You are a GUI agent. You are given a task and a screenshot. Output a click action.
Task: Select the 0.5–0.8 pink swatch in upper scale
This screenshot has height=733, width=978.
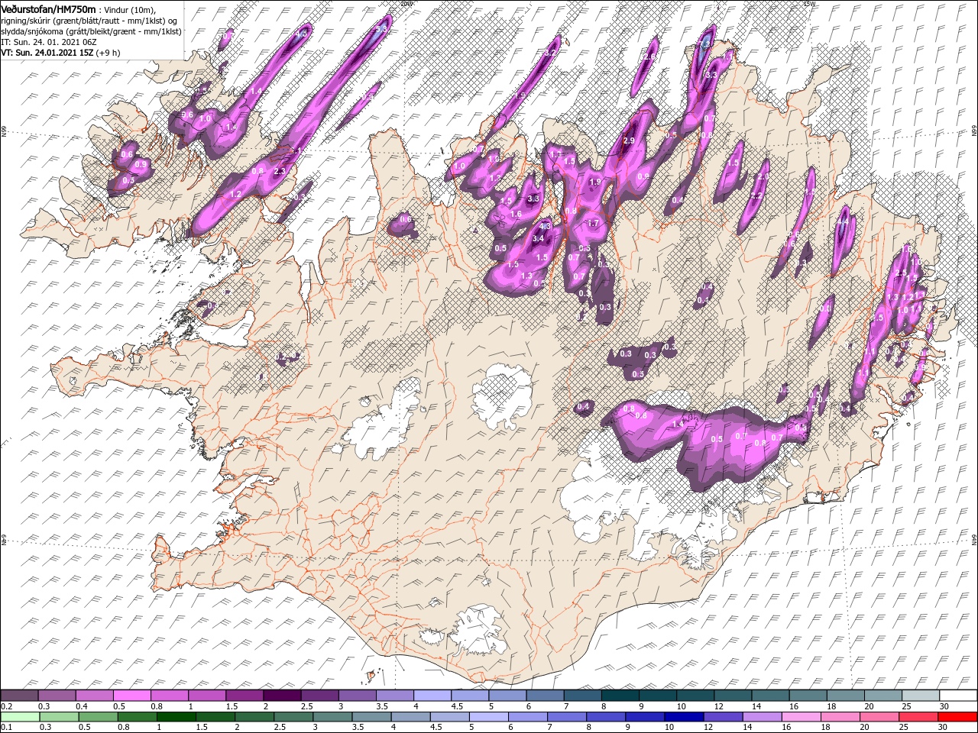click(131, 696)
